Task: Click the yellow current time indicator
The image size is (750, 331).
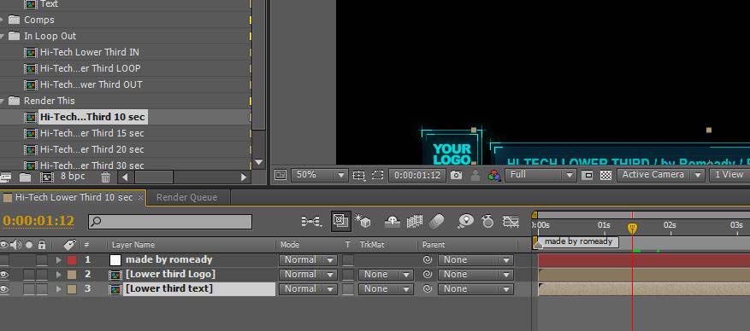Action: tap(632, 229)
